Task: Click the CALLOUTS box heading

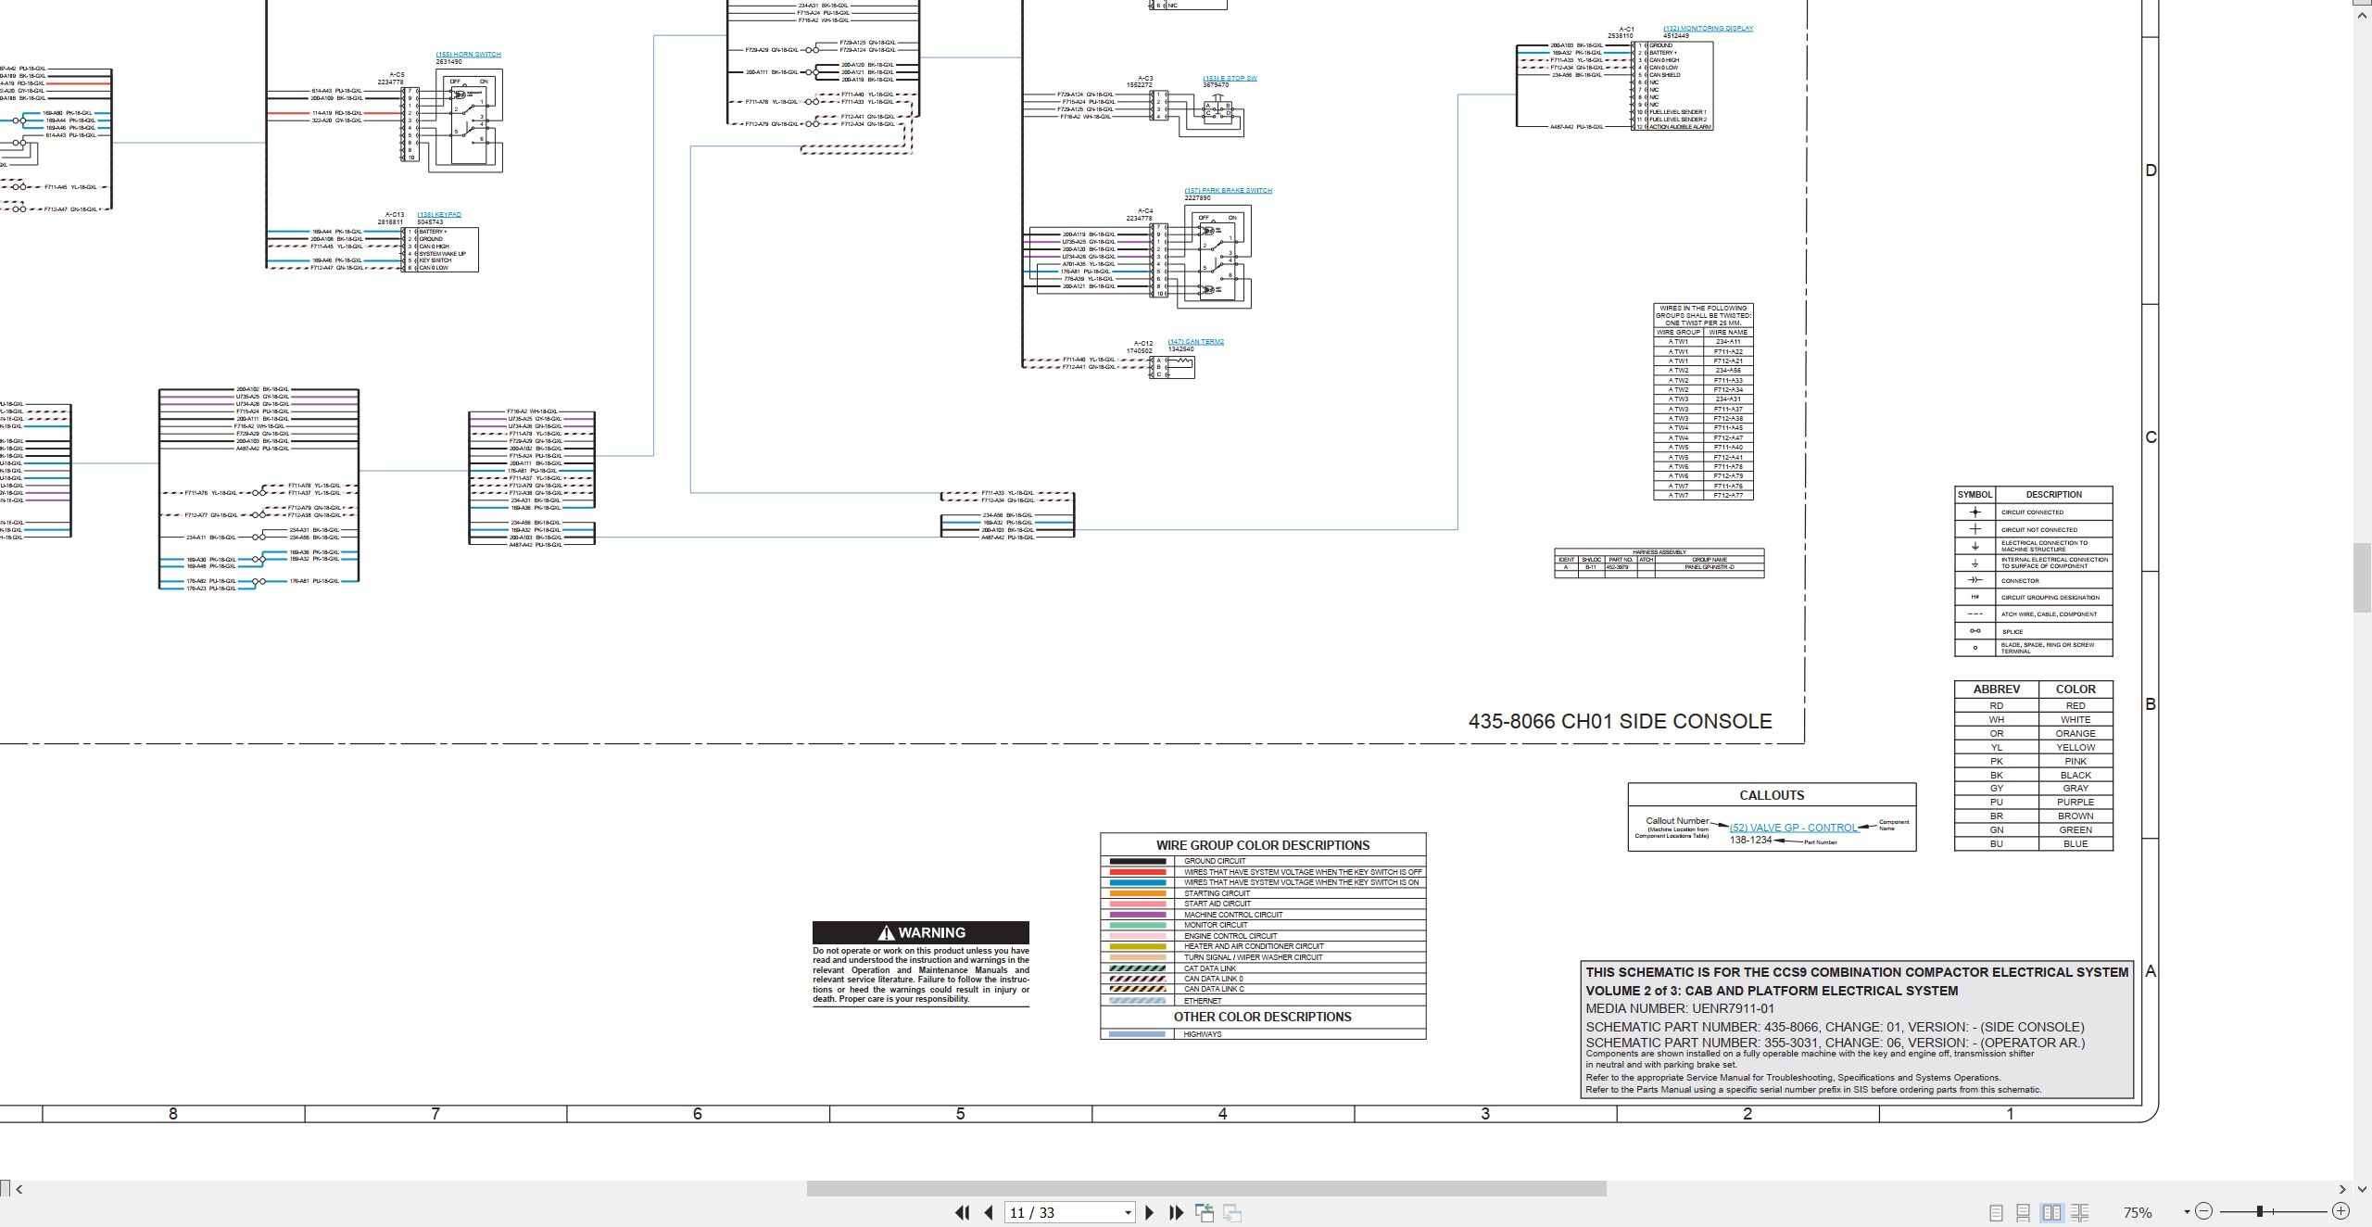Action: click(x=1772, y=795)
